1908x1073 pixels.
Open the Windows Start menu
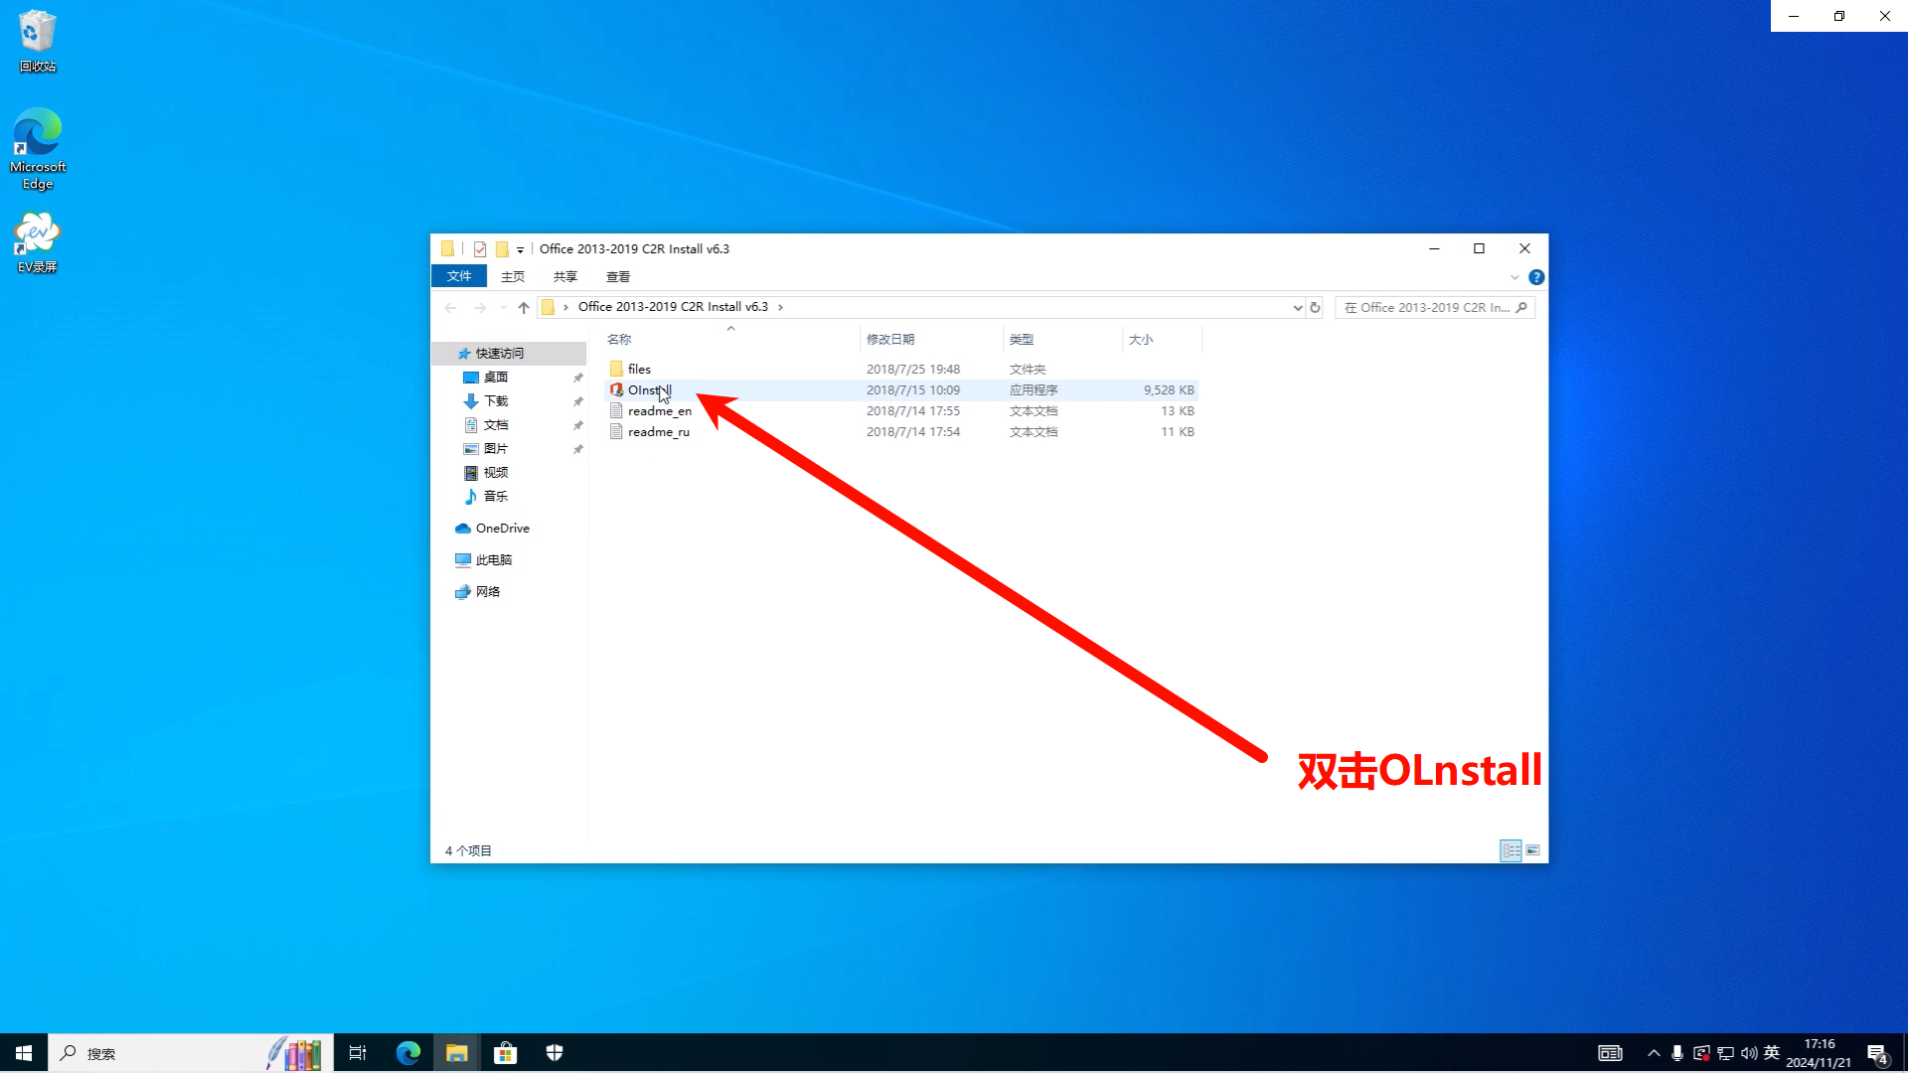pyautogui.click(x=24, y=1053)
